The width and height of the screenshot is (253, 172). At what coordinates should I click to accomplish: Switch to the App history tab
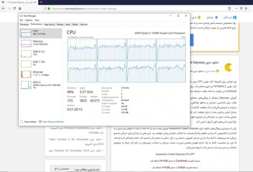(x=49, y=25)
